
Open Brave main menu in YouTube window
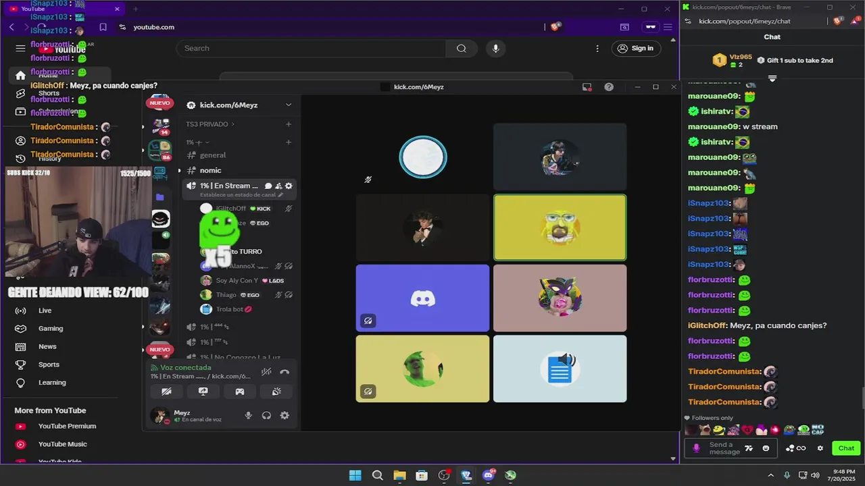point(668,27)
